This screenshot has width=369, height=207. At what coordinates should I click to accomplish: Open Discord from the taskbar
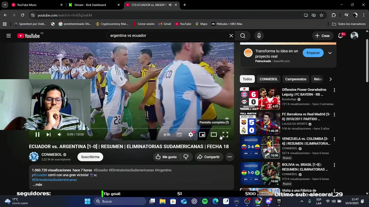coord(269,201)
